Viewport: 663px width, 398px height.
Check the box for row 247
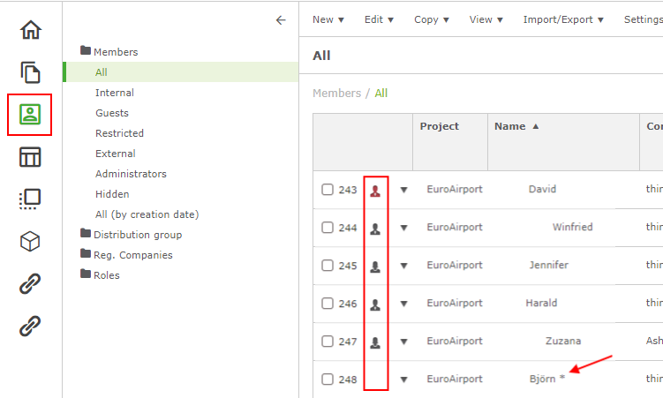point(328,341)
